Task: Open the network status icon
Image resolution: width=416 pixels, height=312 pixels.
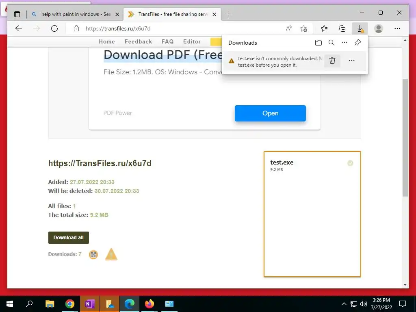Action: pos(354,304)
